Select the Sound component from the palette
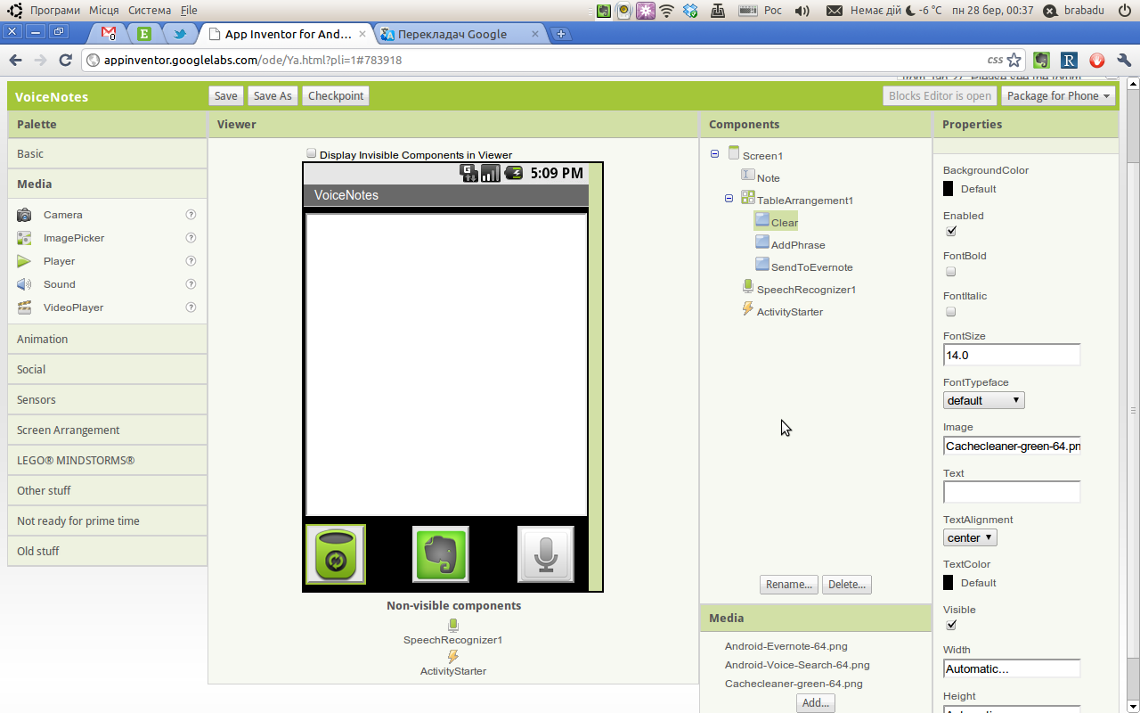 [x=59, y=283]
